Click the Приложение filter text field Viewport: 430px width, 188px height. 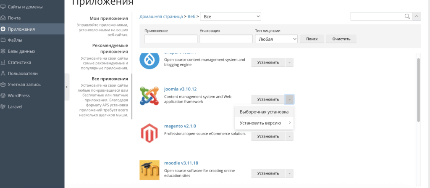coord(171,39)
